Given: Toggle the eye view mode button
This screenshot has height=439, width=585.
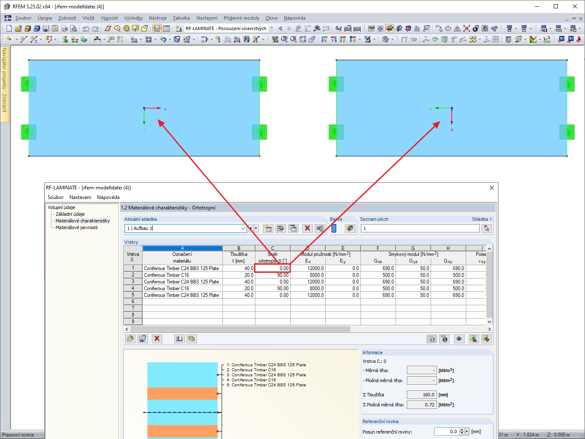Looking at the screenshot, I should coord(459,339).
